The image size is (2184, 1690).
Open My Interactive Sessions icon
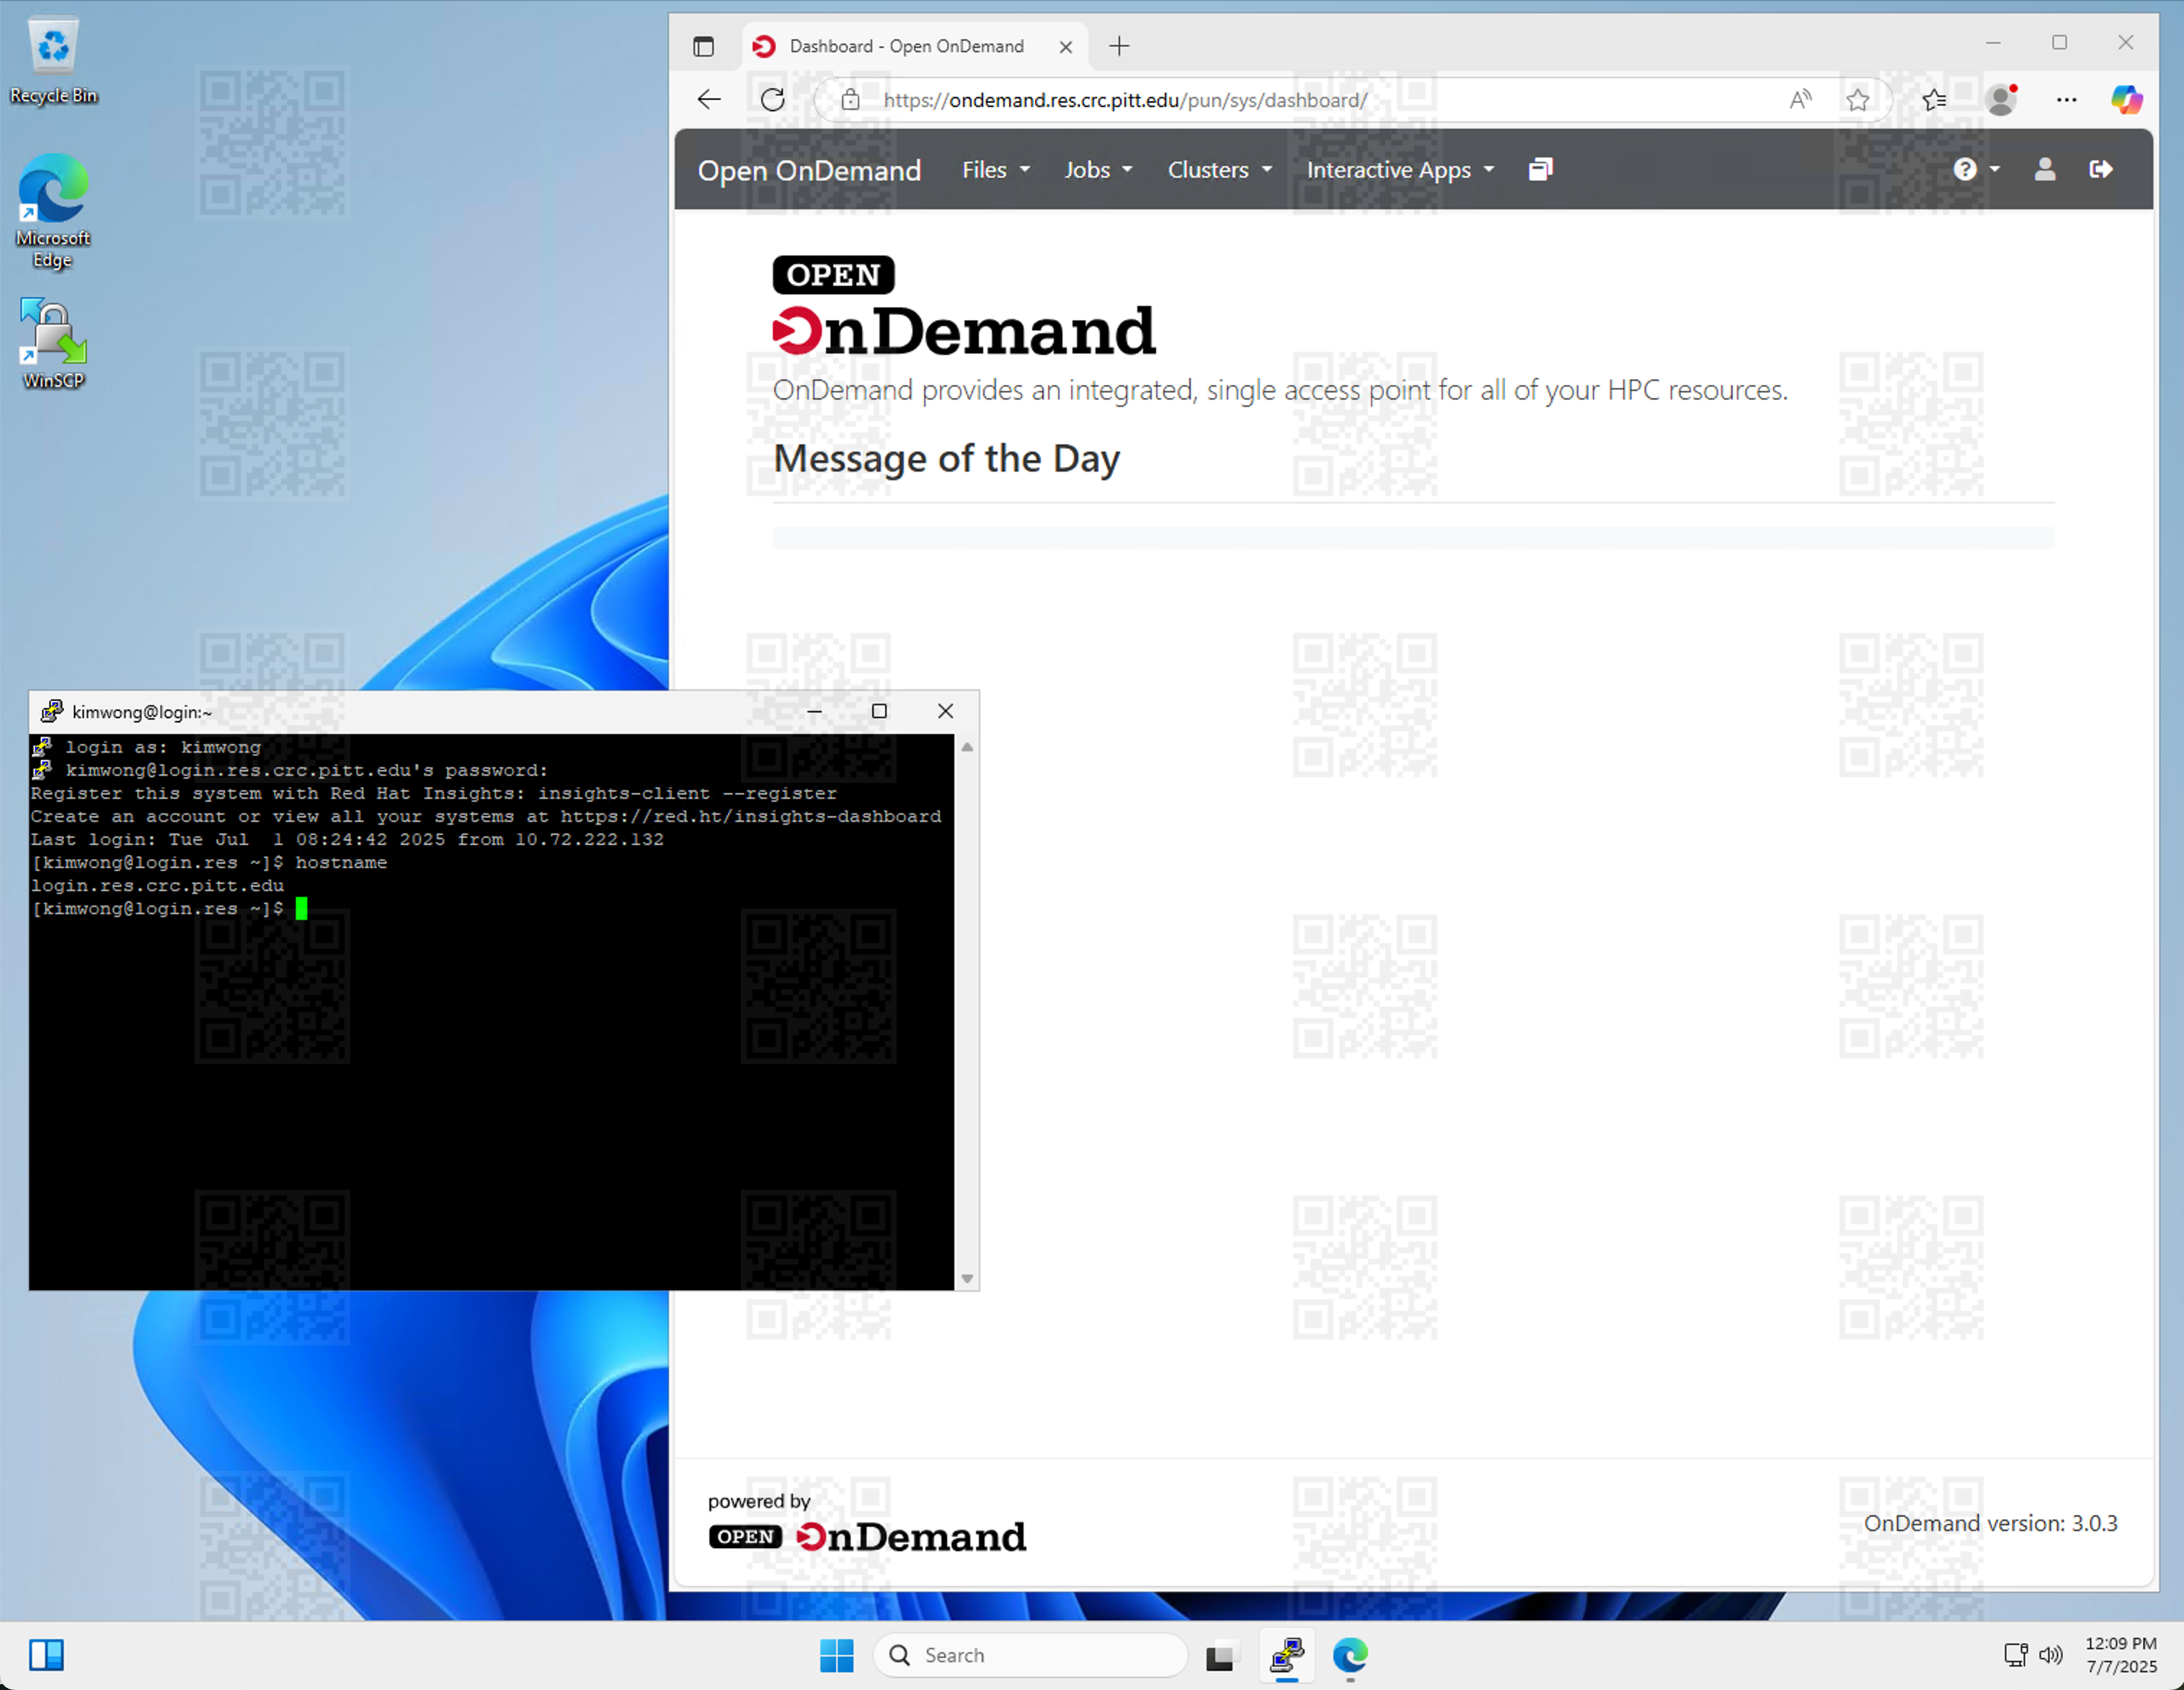coord(1540,169)
